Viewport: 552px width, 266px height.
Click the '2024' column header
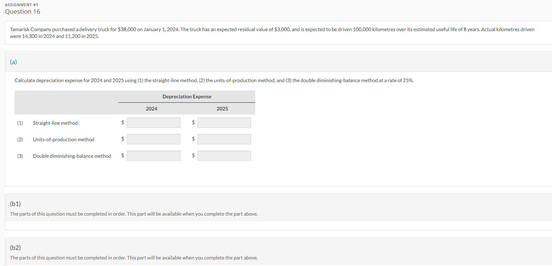tap(152, 109)
